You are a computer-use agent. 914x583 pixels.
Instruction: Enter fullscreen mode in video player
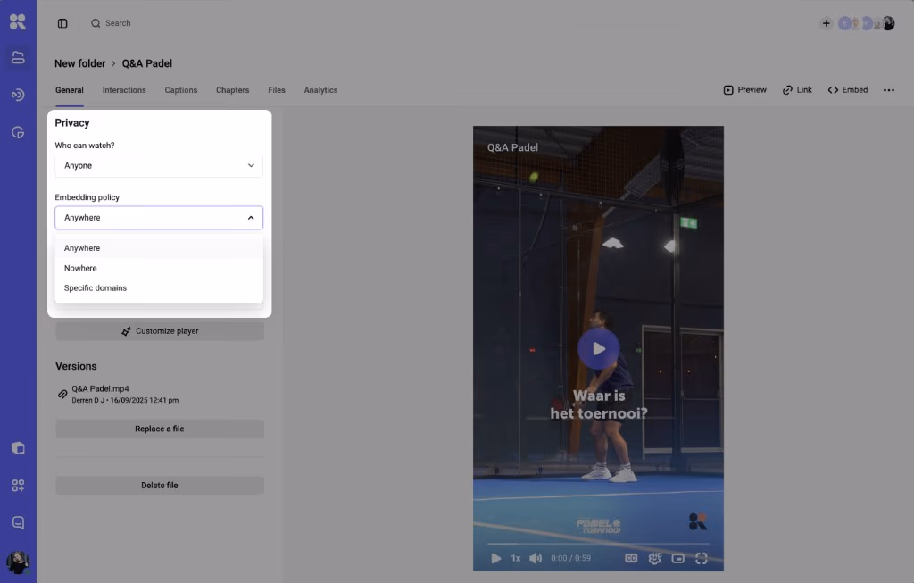(x=702, y=558)
